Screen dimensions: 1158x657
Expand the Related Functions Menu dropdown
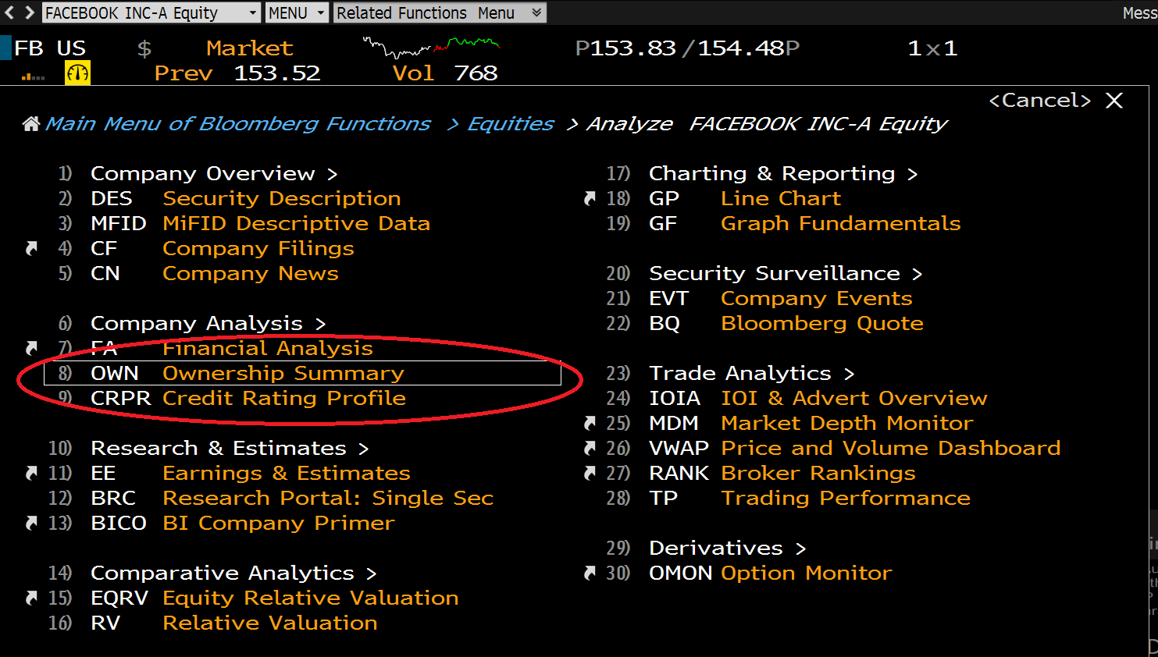pos(440,13)
